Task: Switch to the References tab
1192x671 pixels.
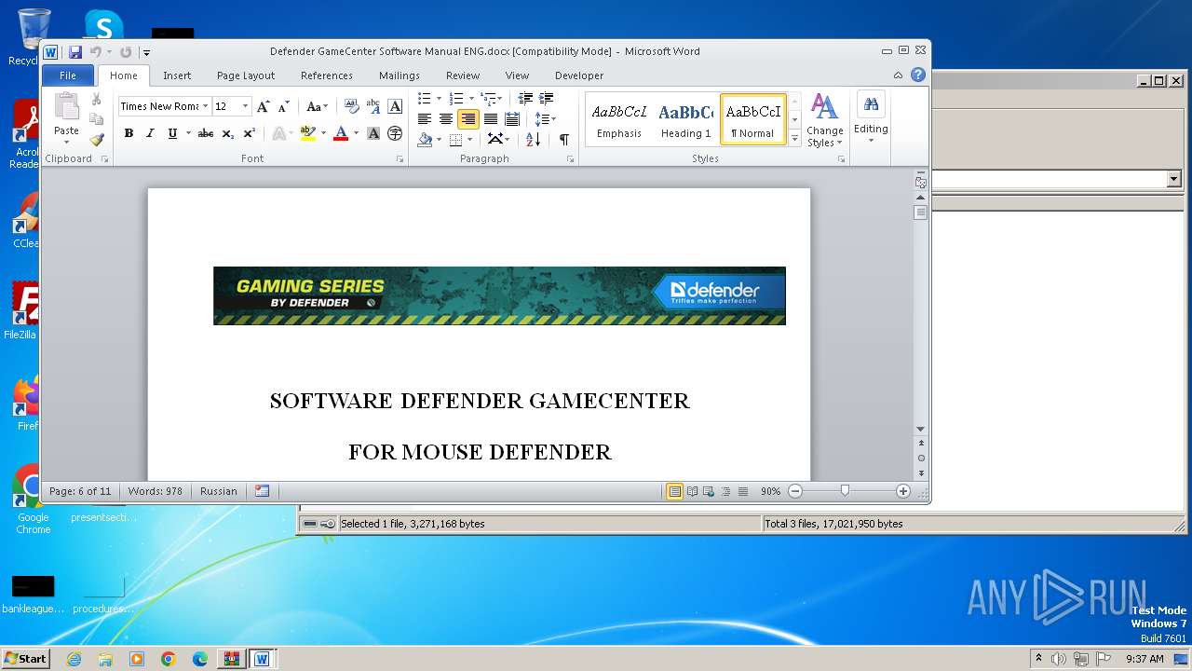Action: point(327,75)
